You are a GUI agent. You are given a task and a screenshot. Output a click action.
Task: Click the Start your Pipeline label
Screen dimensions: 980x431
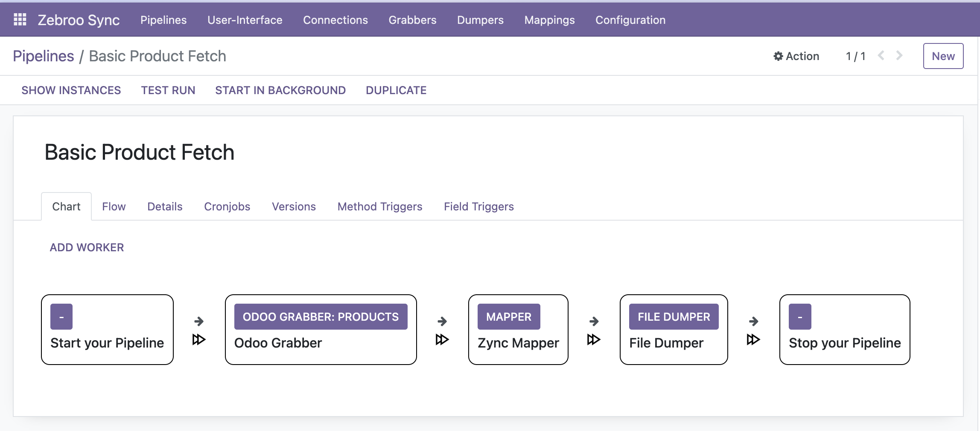coord(107,343)
